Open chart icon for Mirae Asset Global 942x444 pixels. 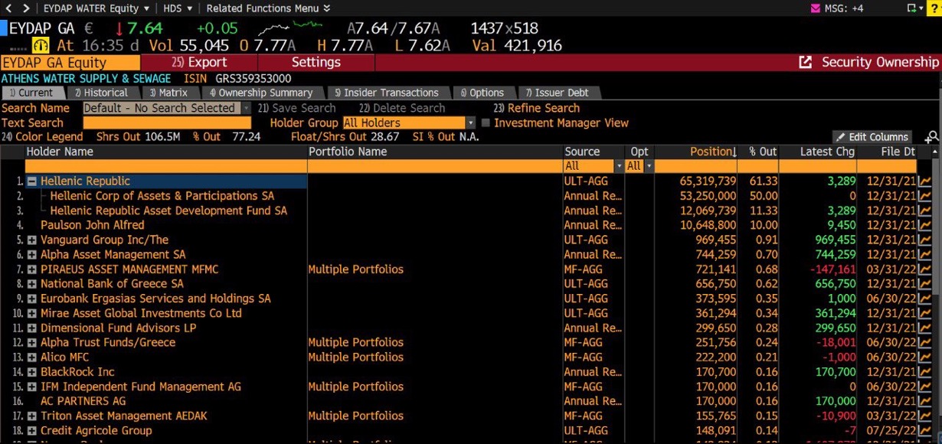[925, 313]
